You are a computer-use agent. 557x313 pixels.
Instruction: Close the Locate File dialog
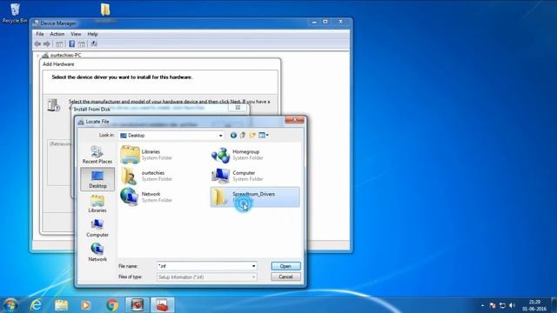294,120
